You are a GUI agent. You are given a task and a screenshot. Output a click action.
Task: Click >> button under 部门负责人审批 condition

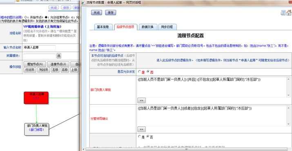pyautogui.click(x=142, y=101)
